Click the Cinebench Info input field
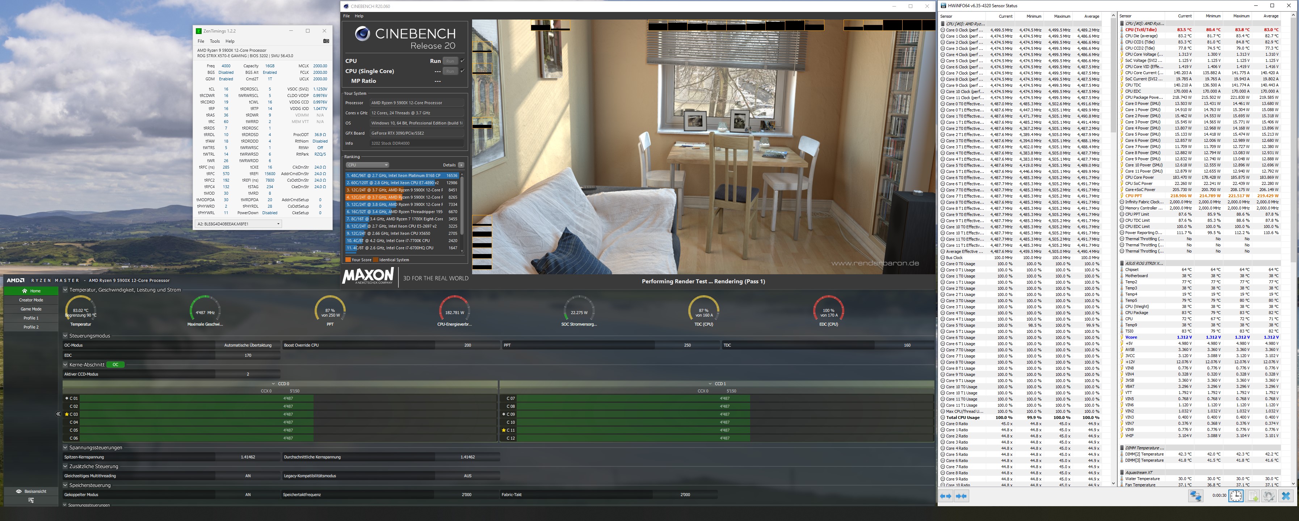Viewport: 1299px width, 521px height. click(x=416, y=143)
